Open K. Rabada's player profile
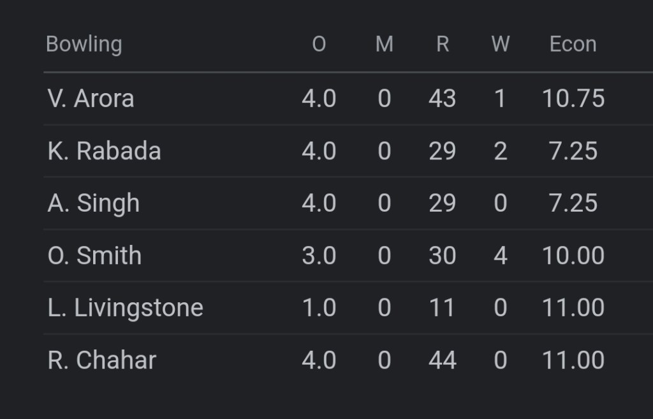The height and width of the screenshot is (419, 653). pyautogui.click(x=104, y=151)
